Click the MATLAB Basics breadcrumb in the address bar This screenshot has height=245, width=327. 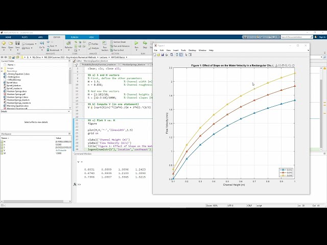pos(118,57)
